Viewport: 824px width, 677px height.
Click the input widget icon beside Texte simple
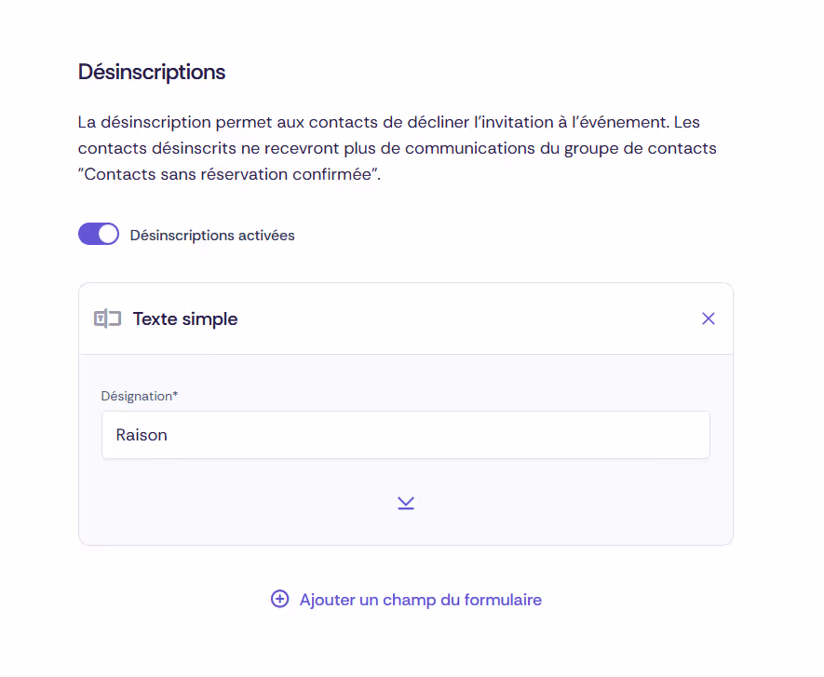[108, 318]
